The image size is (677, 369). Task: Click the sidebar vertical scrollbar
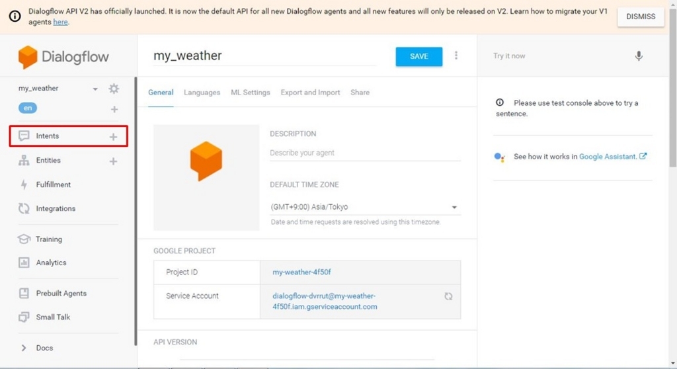pyautogui.click(x=136, y=212)
